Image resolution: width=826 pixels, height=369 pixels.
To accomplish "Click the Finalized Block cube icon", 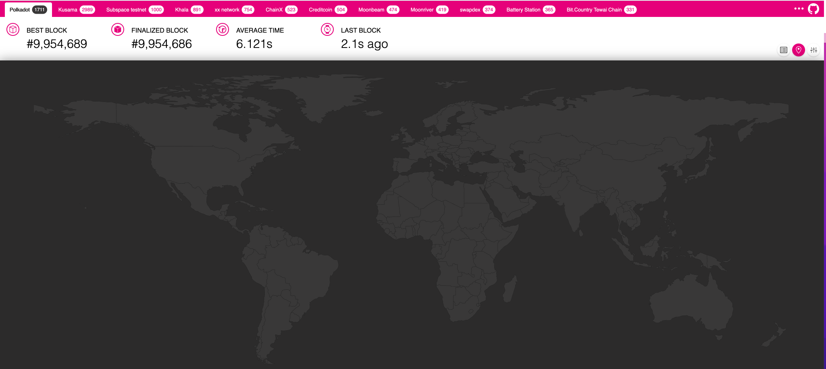I will pos(117,29).
